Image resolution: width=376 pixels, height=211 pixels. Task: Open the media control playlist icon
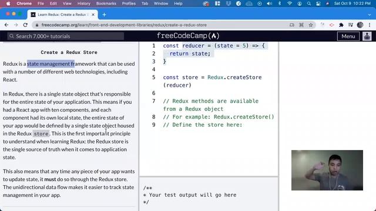tap(351, 25)
